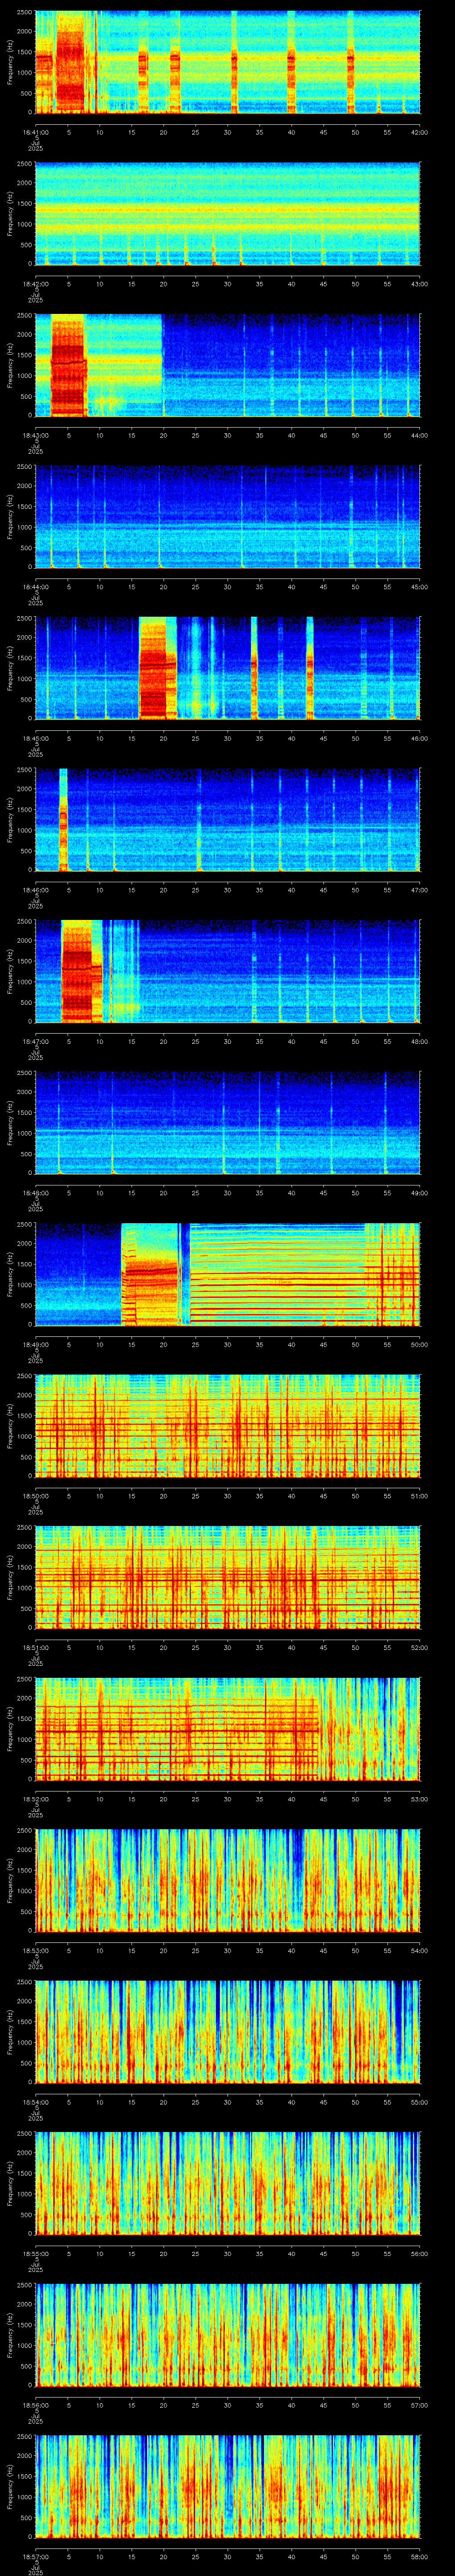Select the 18:57:00 start time label
Viewport: 455px width, 2576px height.
[x=35, y=2556]
